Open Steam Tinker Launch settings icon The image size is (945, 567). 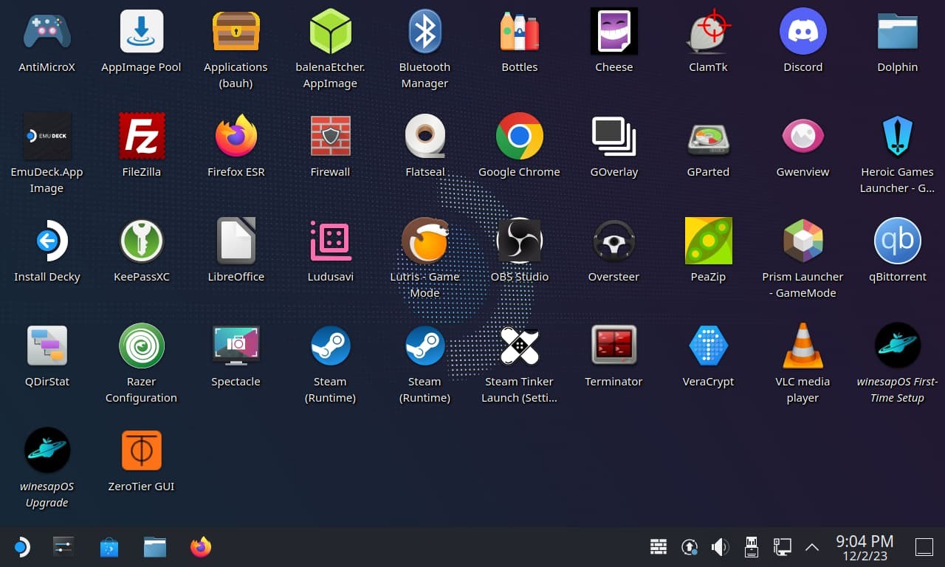pyautogui.click(x=520, y=346)
